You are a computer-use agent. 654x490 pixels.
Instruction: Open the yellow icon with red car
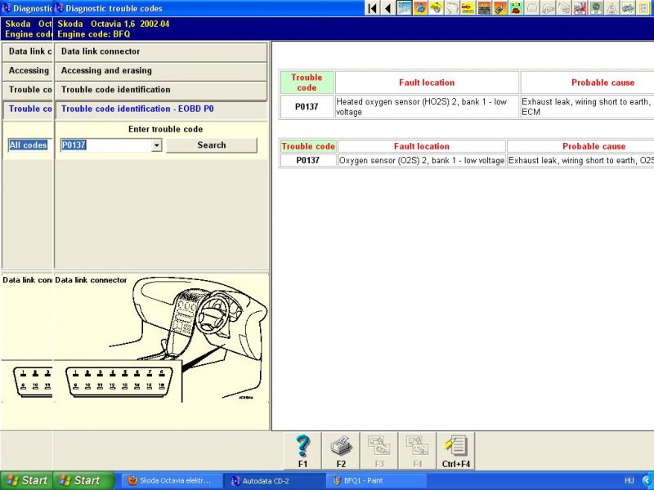[x=468, y=8]
